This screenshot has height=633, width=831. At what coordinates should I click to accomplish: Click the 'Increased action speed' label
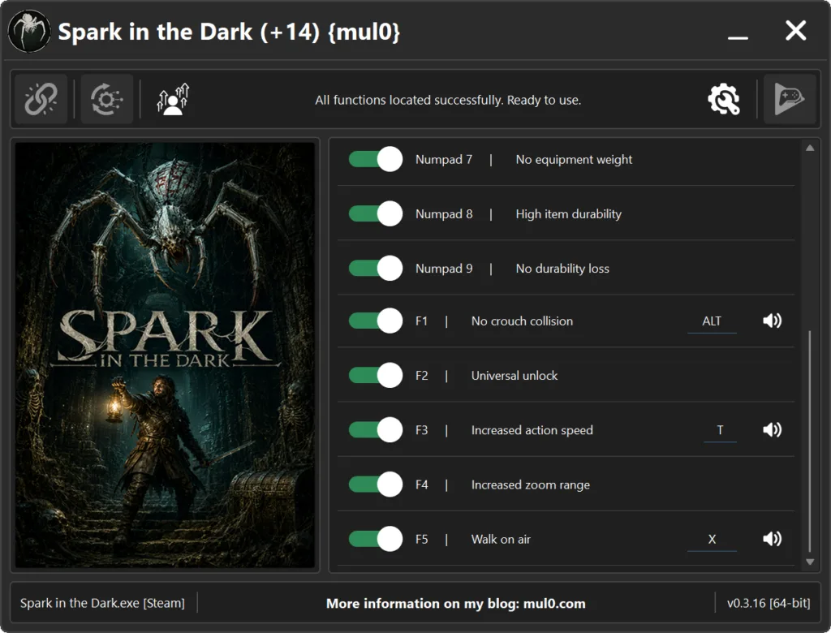(x=532, y=430)
